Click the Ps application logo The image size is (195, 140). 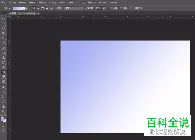(3, 2)
